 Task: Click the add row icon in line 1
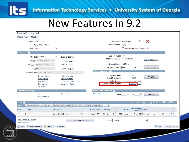click(x=172, y=114)
